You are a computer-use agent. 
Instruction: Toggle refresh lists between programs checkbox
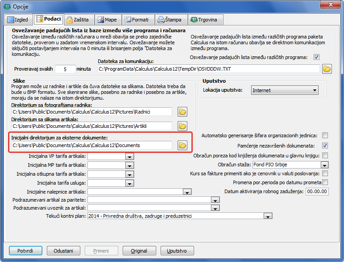click(316, 57)
